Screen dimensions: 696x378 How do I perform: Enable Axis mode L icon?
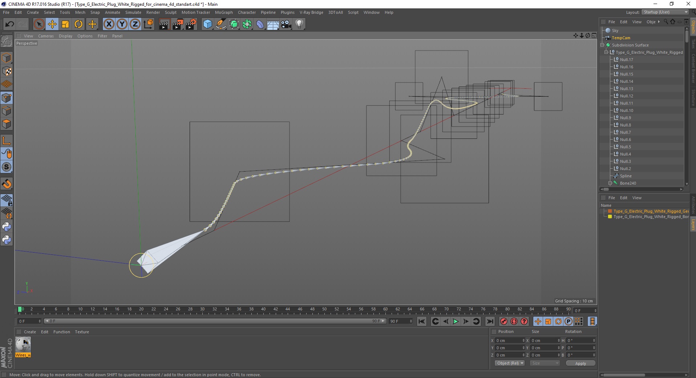7,141
